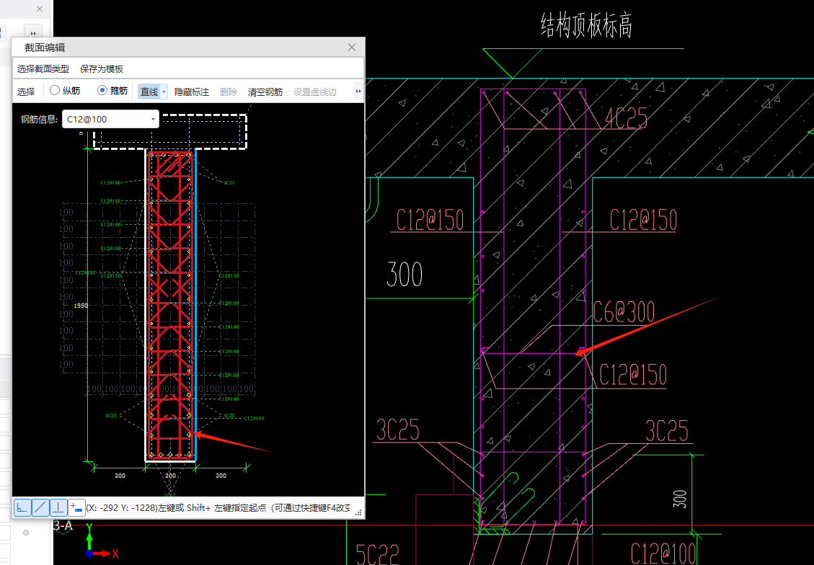The width and height of the screenshot is (814, 565).
Task: Click 隐藏标注 button
Action: tap(192, 92)
